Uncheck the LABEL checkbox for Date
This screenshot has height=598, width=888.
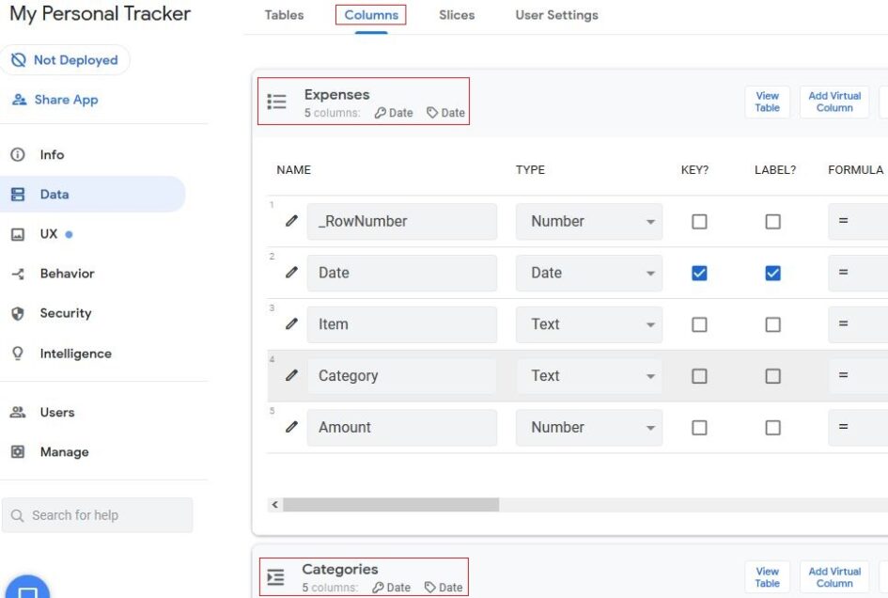(773, 273)
